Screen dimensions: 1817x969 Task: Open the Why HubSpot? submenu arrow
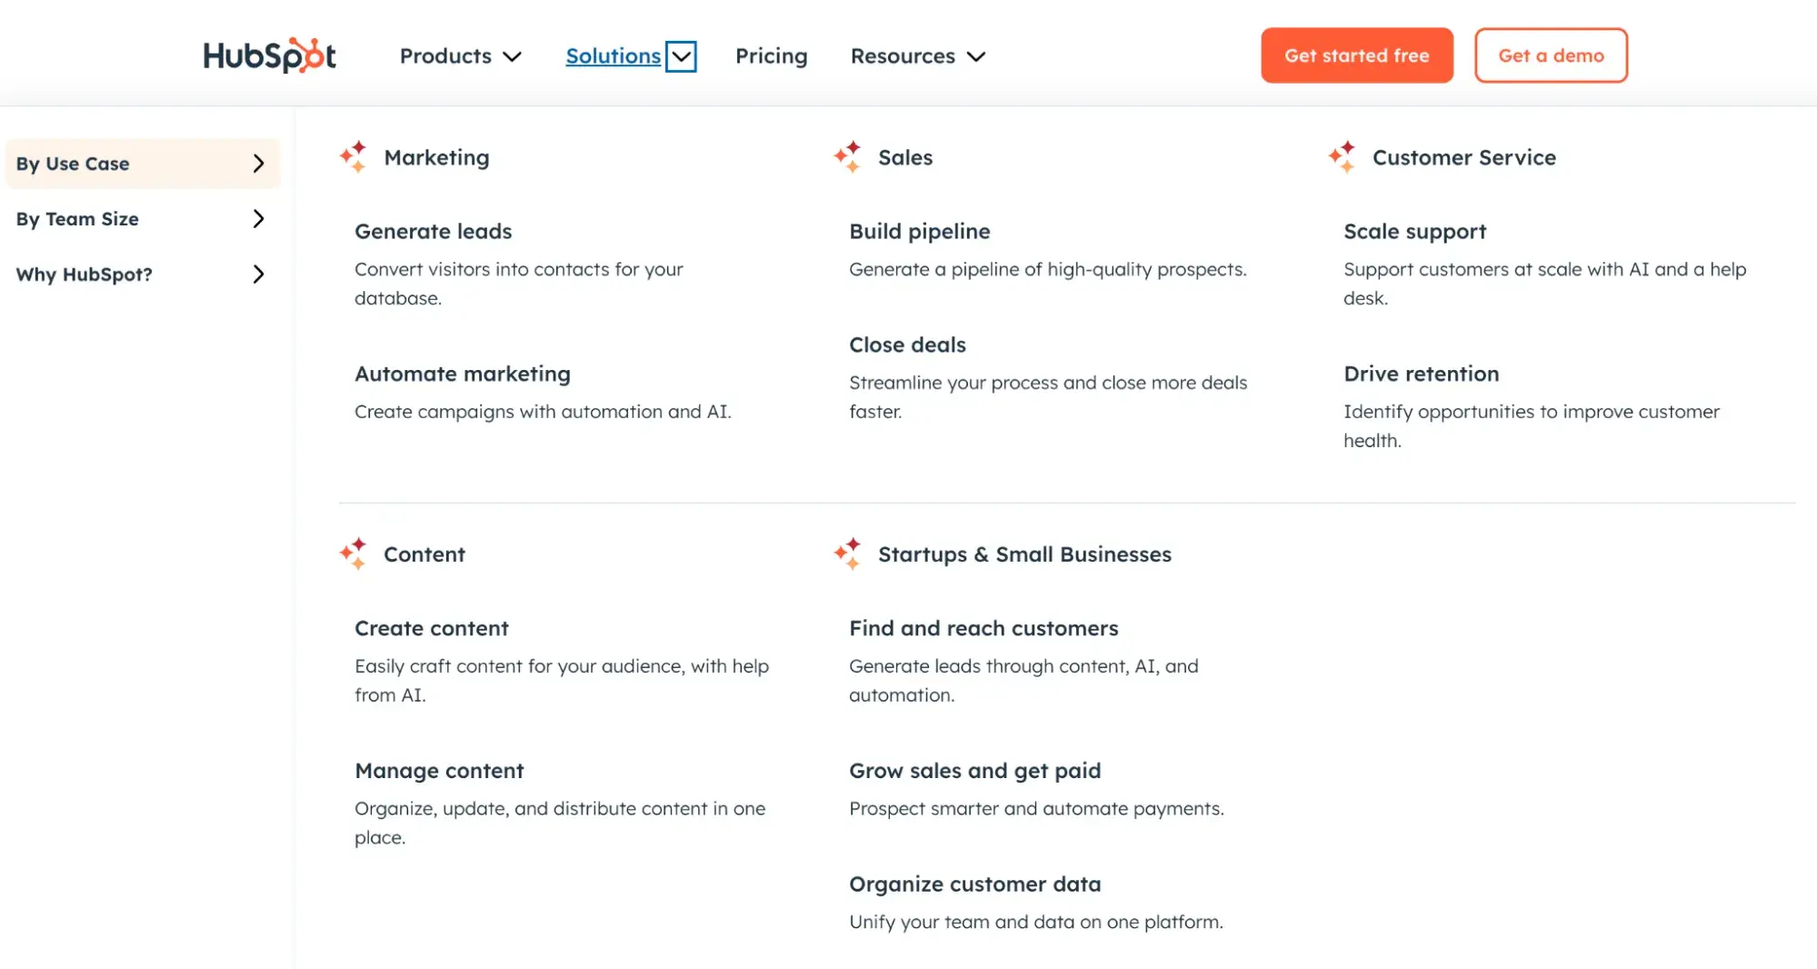click(258, 275)
